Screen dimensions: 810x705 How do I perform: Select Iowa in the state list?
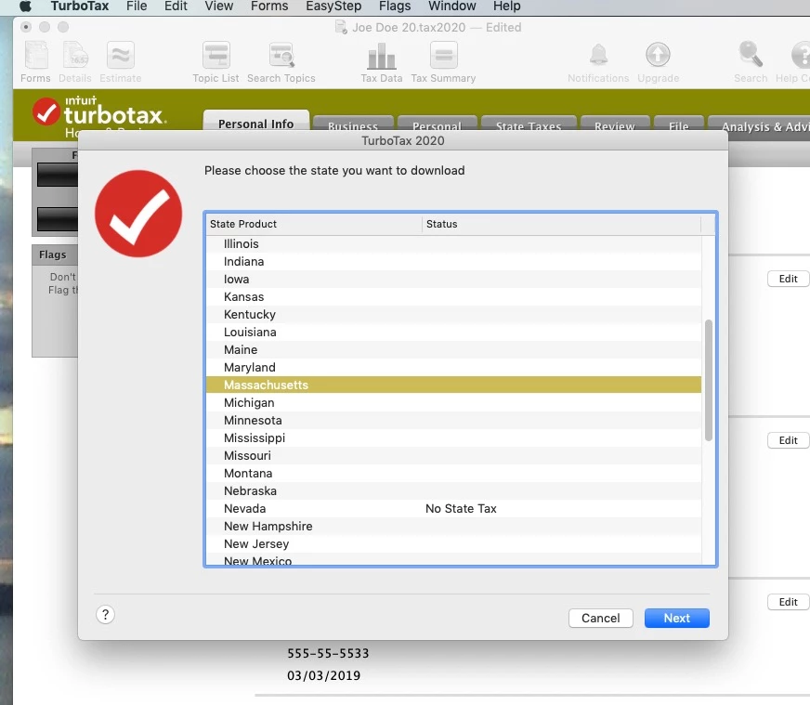(x=453, y=279)
